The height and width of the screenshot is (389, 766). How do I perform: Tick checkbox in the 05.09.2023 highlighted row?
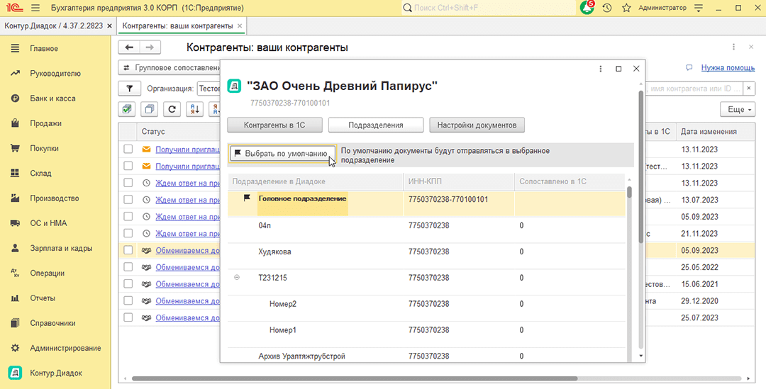point(128,250)
